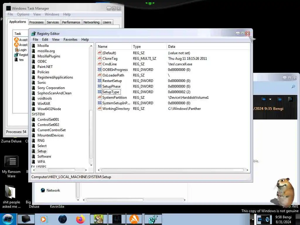The height and width of the screenshot is (225, 300).
Task: Open the Options menu in Task Manager
Action: tap(23, 14)
